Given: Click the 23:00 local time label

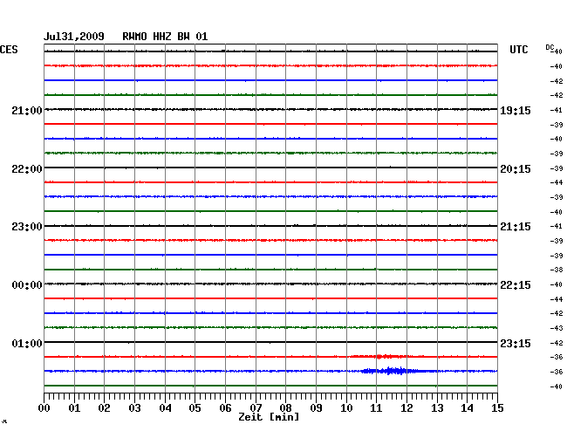Looking at the screenshot, I should click(x=27, y=227).
